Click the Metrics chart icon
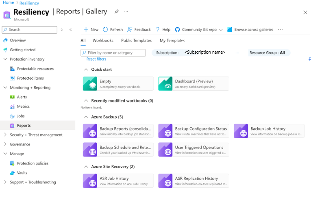 point(12,107)
